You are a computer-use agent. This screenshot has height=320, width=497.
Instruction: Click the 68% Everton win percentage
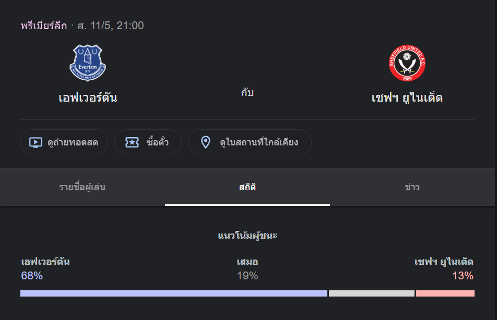click(32, 276)
